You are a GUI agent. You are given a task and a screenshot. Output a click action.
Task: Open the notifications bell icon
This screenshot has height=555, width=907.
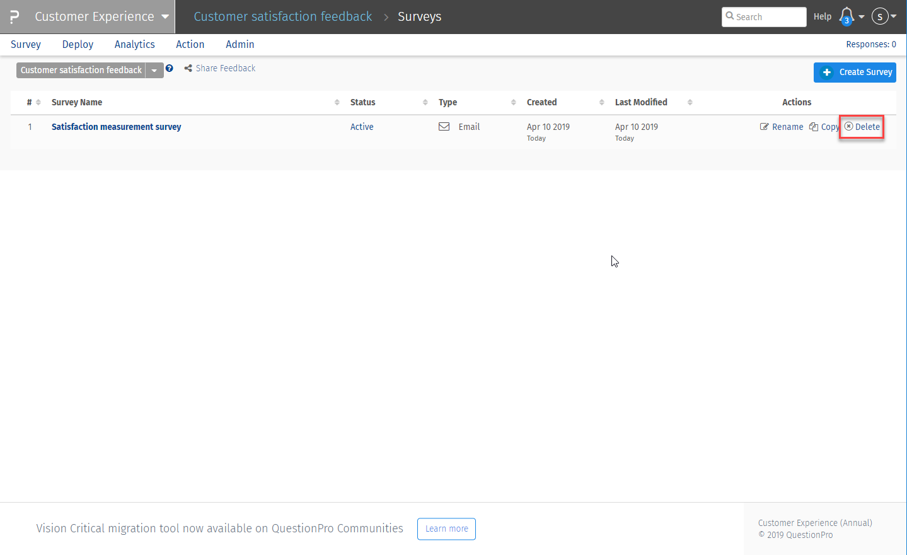point(846,16)
